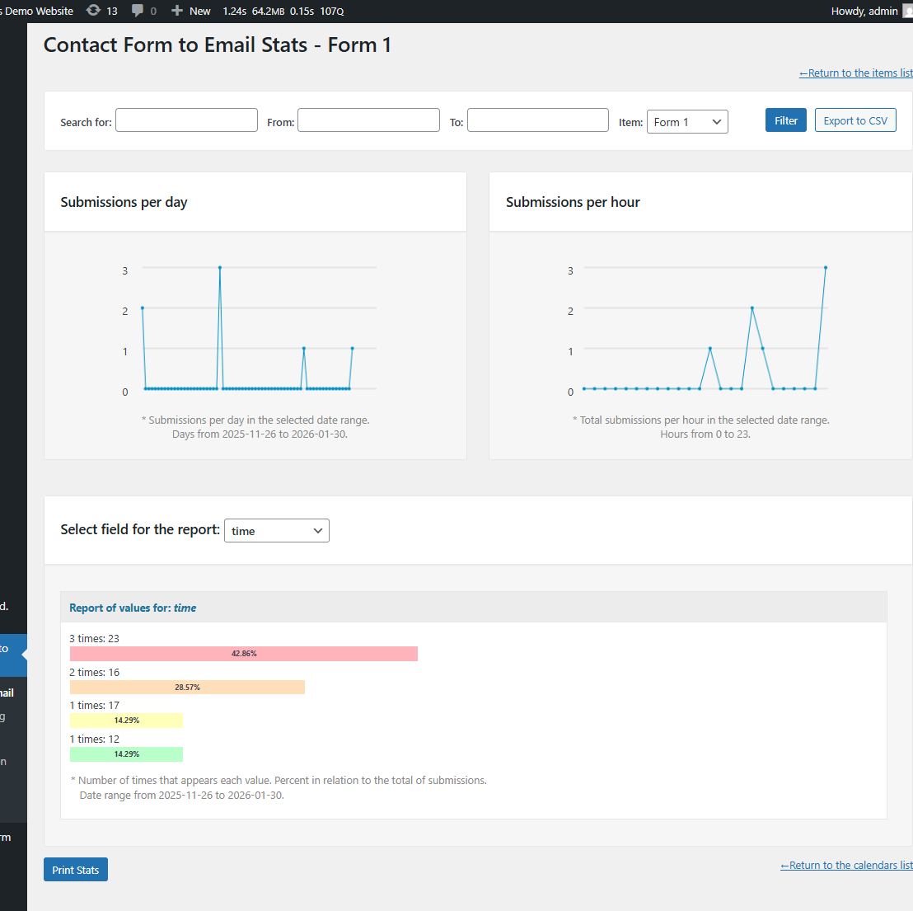Click the Print Stats button
Screen dimensions: 913x911
coord(76,870)
